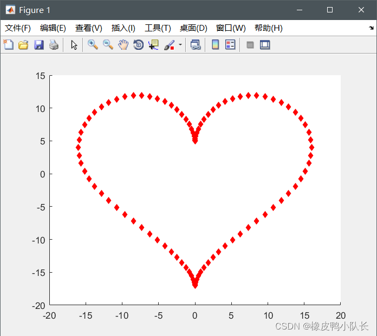The width and height of the screenshot is (377, 336).
Task: Click the Figure 1 window title
Action: (35, 10)
